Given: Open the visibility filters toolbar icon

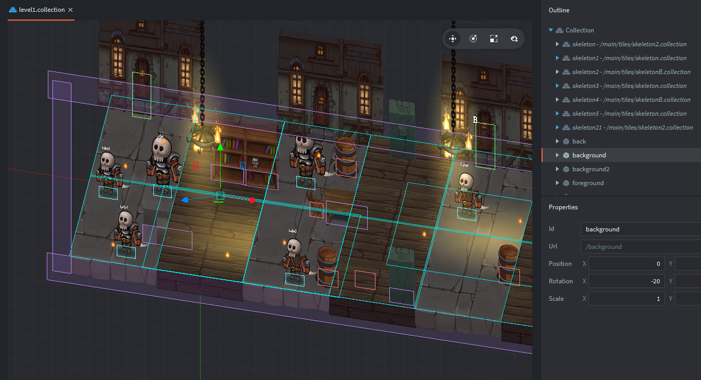Looking at the screenshot, I should click(x=514, y=39).
